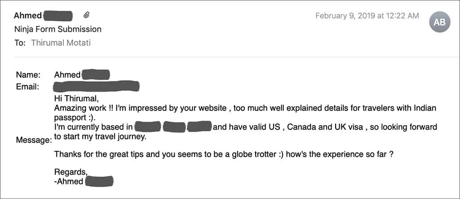Click the Thanks for the great tips line
Viewport: 460px width, 199px height.
(x=224, y=154)
